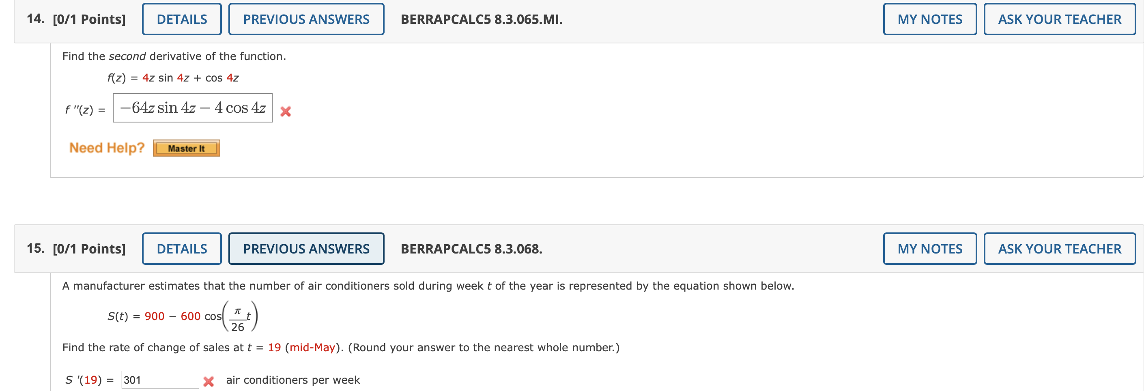The height and width of the screenshot is (391, 1144).
Task: Open MY NOTES for question 14
Action: click(x=929, y=19)
